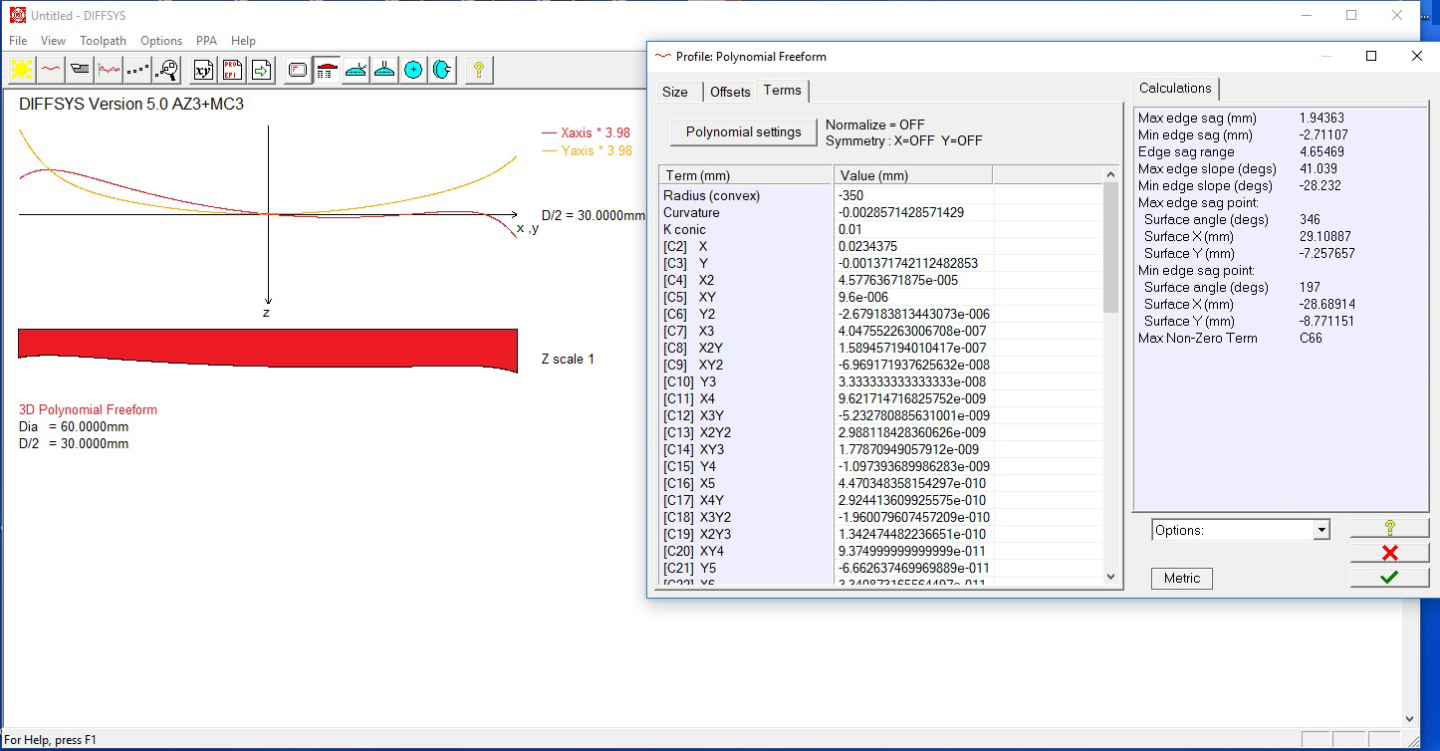This screenshot has width=1440, height=751.
Task: Open the PPA menu
Action: 206,41
